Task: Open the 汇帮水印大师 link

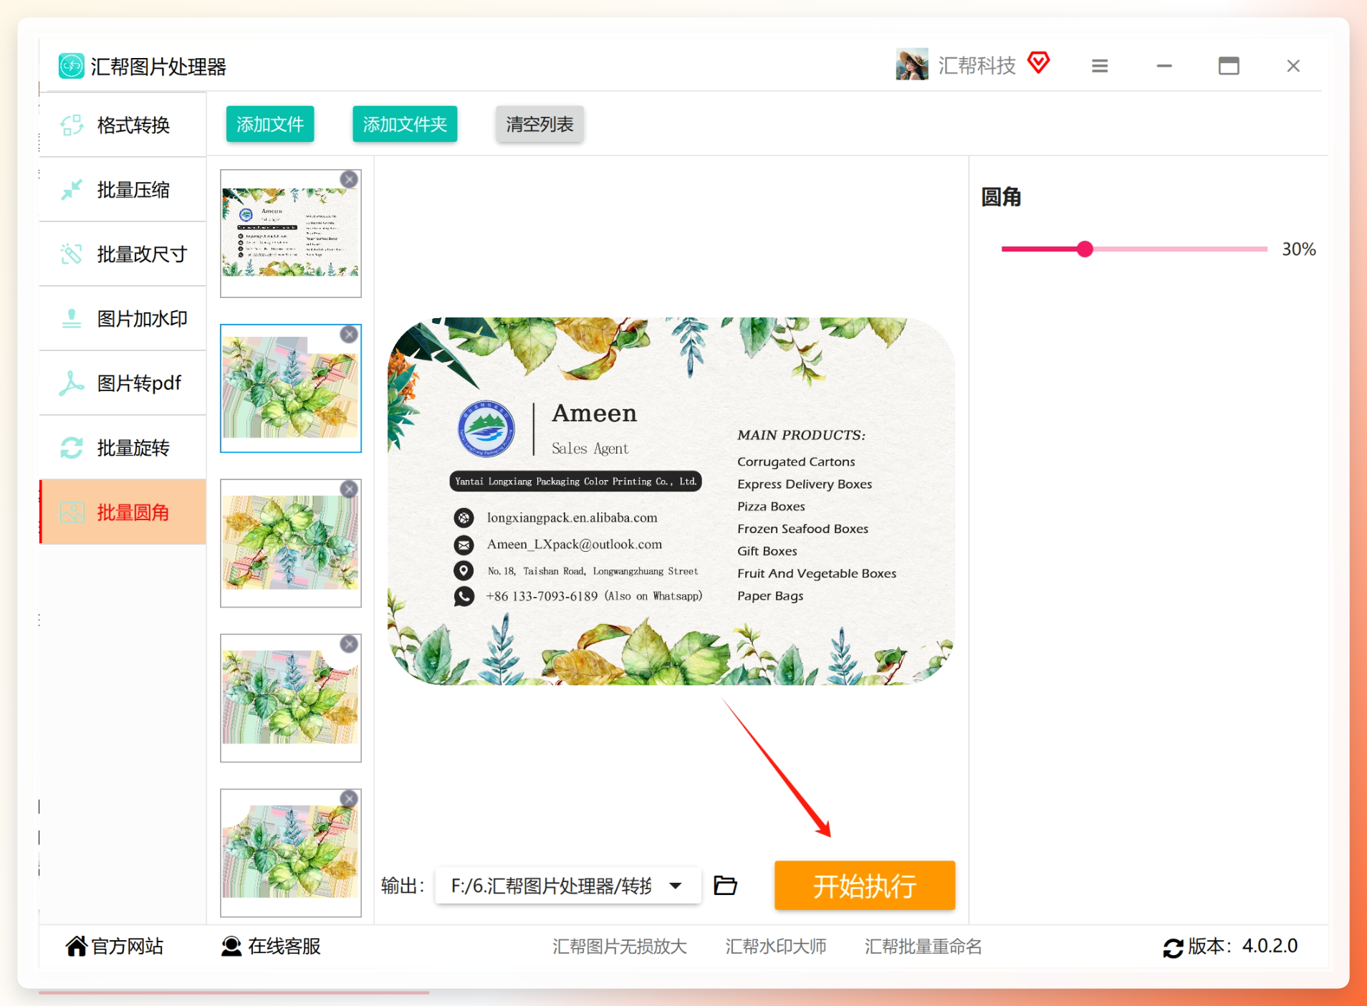Action: pos(776,947)
